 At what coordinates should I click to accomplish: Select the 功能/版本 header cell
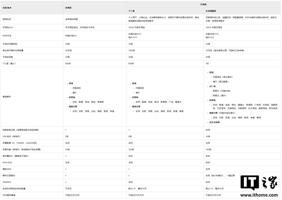pos(8,8)
